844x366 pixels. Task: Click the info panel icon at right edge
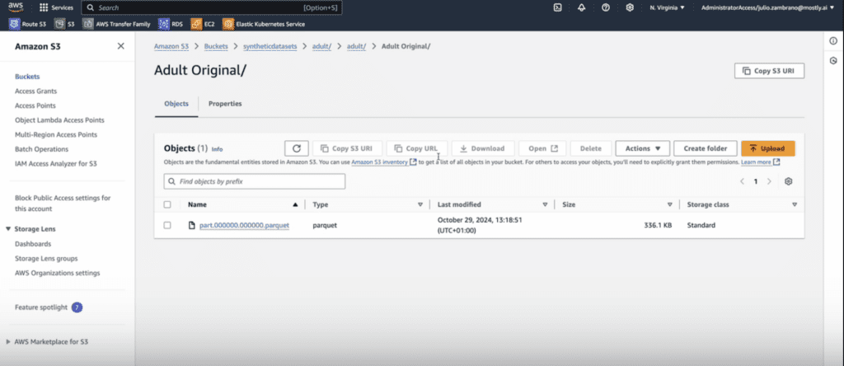click(x=833, y=41)
